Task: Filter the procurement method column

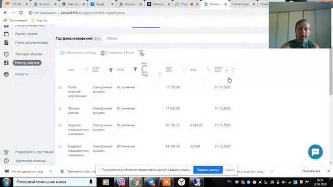Action: pyautogui.click(x=111, y=70)
